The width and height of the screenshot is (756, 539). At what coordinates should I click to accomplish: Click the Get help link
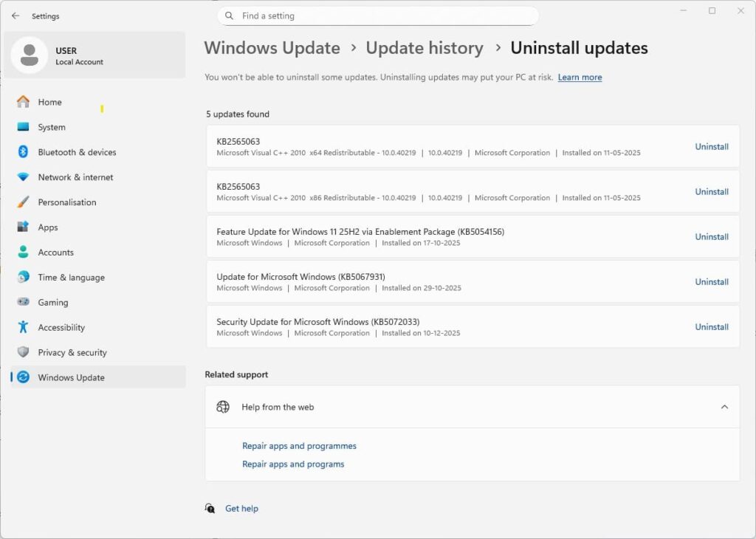coord(241,508)
